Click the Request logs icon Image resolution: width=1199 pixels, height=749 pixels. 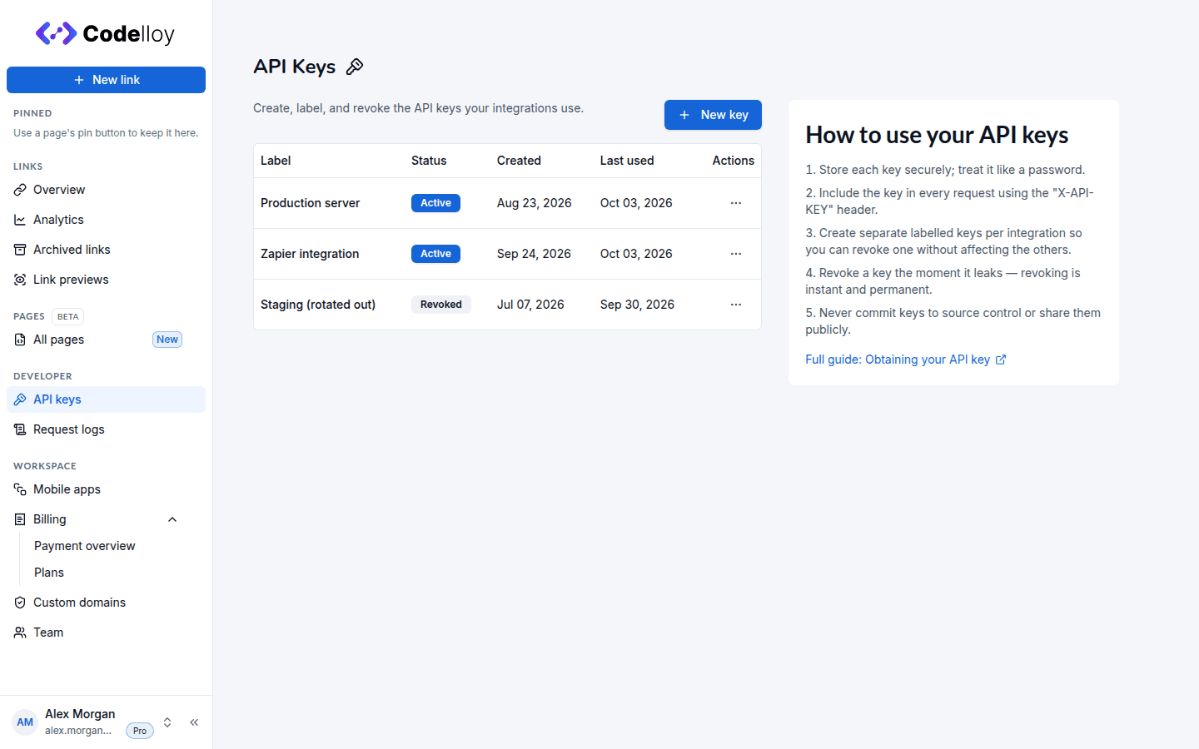pyautogui.click(x=20, y=429)
